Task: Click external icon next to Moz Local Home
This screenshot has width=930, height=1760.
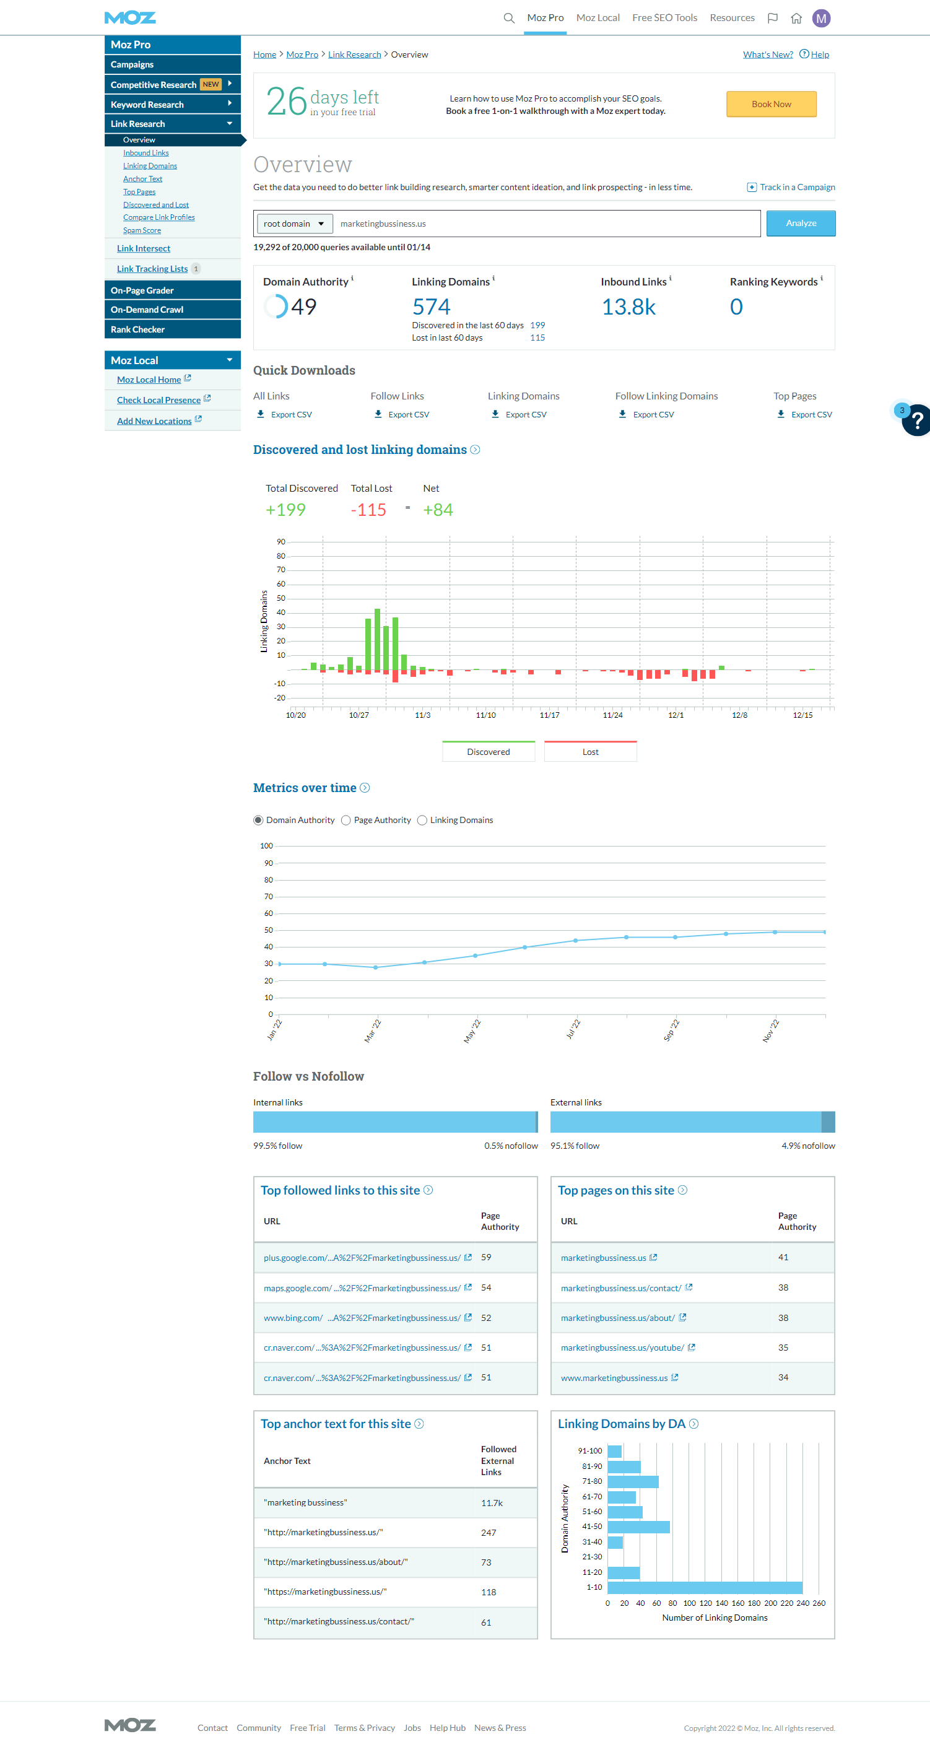Action: pyautogui.click(x=188, y=378)
